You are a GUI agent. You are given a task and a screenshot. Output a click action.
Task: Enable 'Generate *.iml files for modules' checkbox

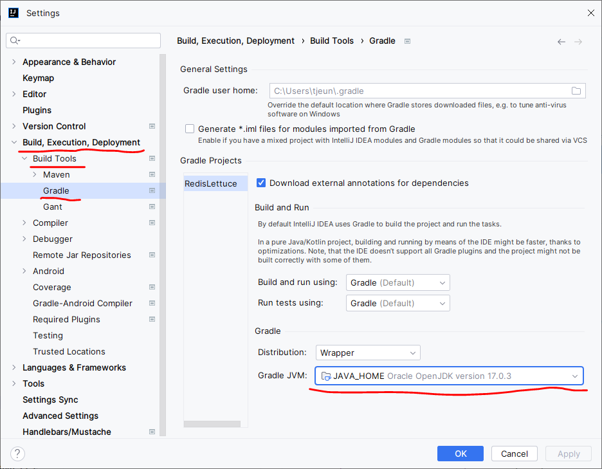click(x=190, y=129)
